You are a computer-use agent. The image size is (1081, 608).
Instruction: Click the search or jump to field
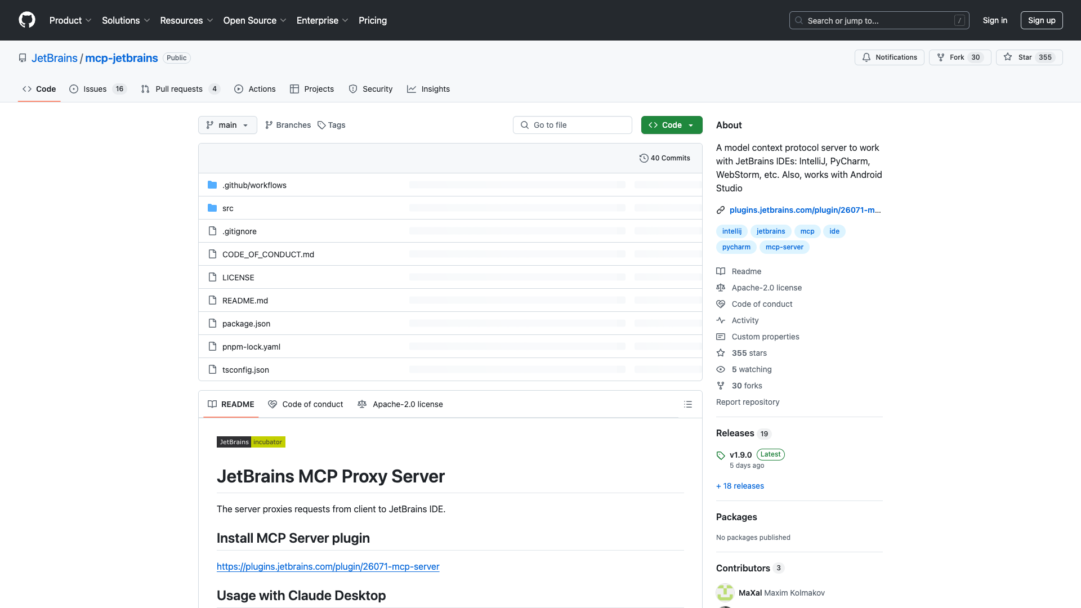[x=878, y=20]
